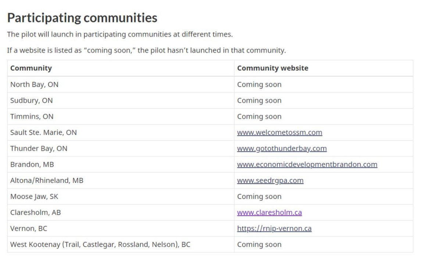The height and width of the screenshot is (265, 425).
Task: Click the Moose Jaw, SK cell
Action: [x=34, y=197]
